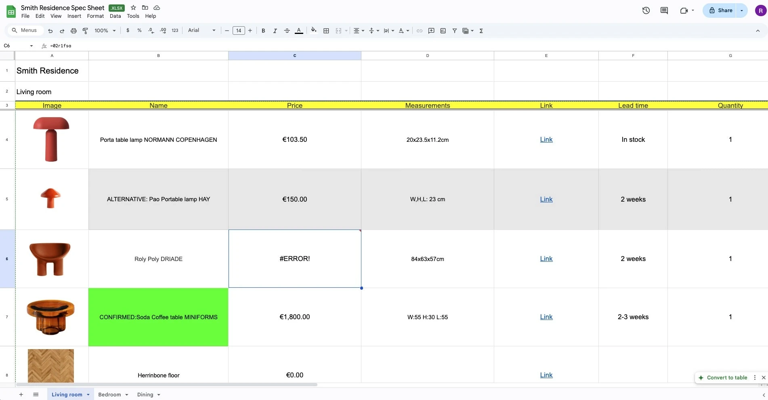Decrease font size with minus button

pos(227,31)
